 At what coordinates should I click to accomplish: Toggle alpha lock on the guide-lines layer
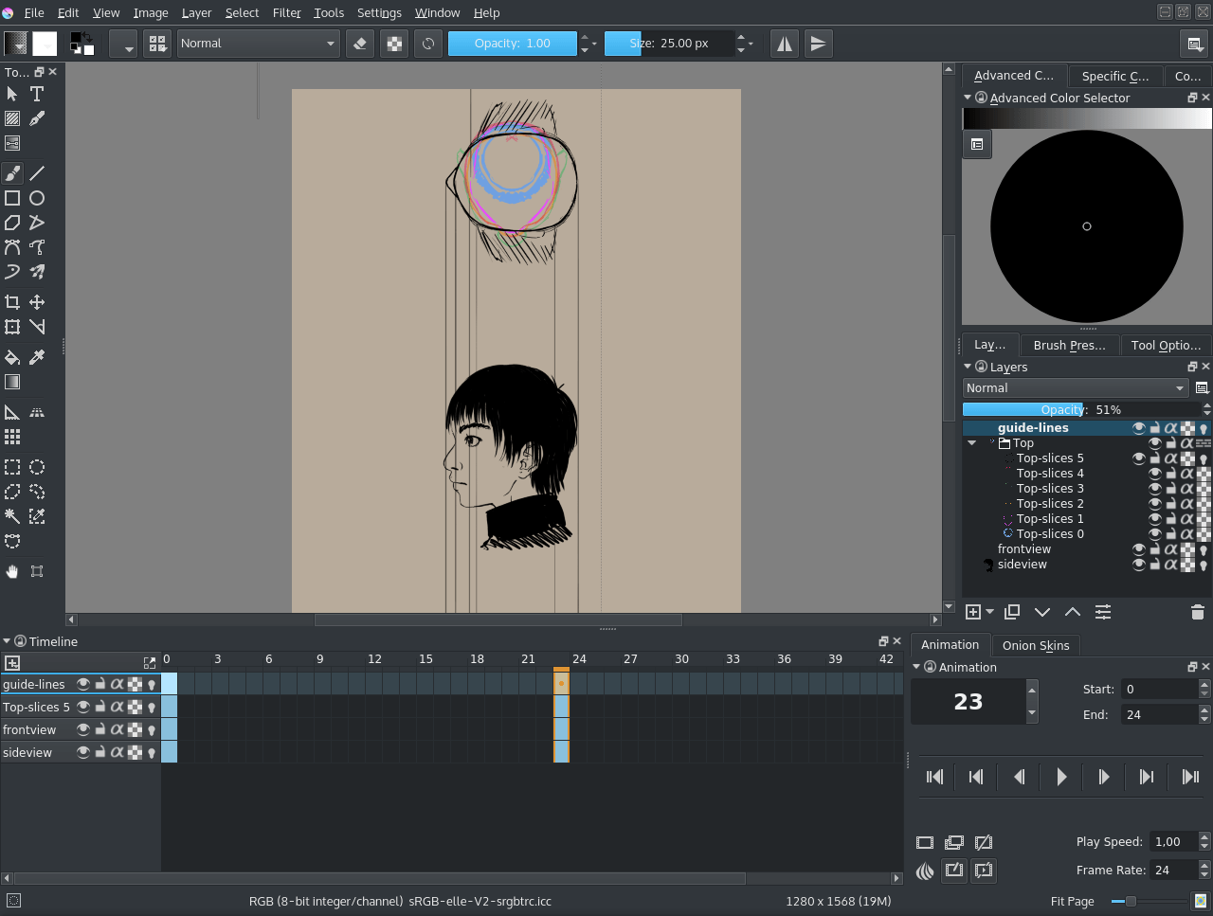tap(1172, 427)
